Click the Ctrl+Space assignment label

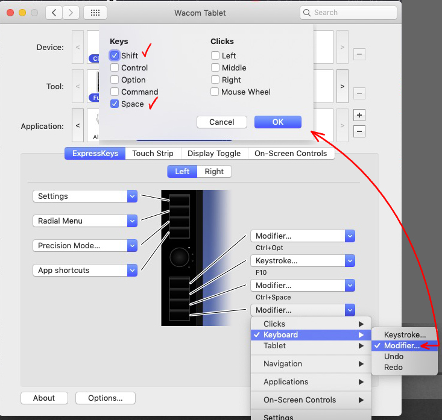[x=273, y=297]
